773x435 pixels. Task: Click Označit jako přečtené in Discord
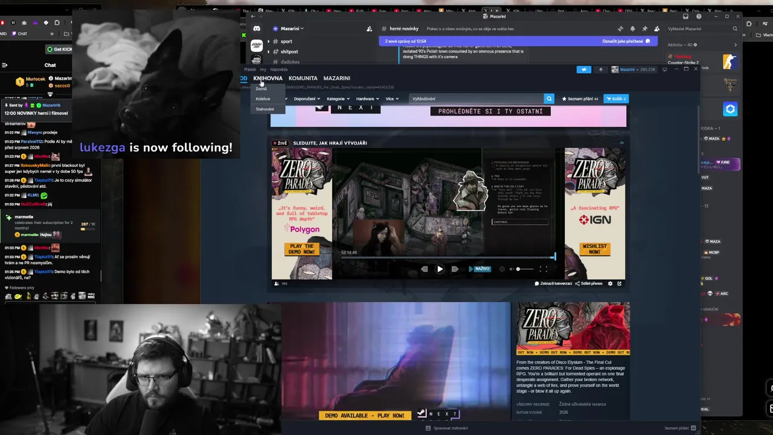pos(626,41)
